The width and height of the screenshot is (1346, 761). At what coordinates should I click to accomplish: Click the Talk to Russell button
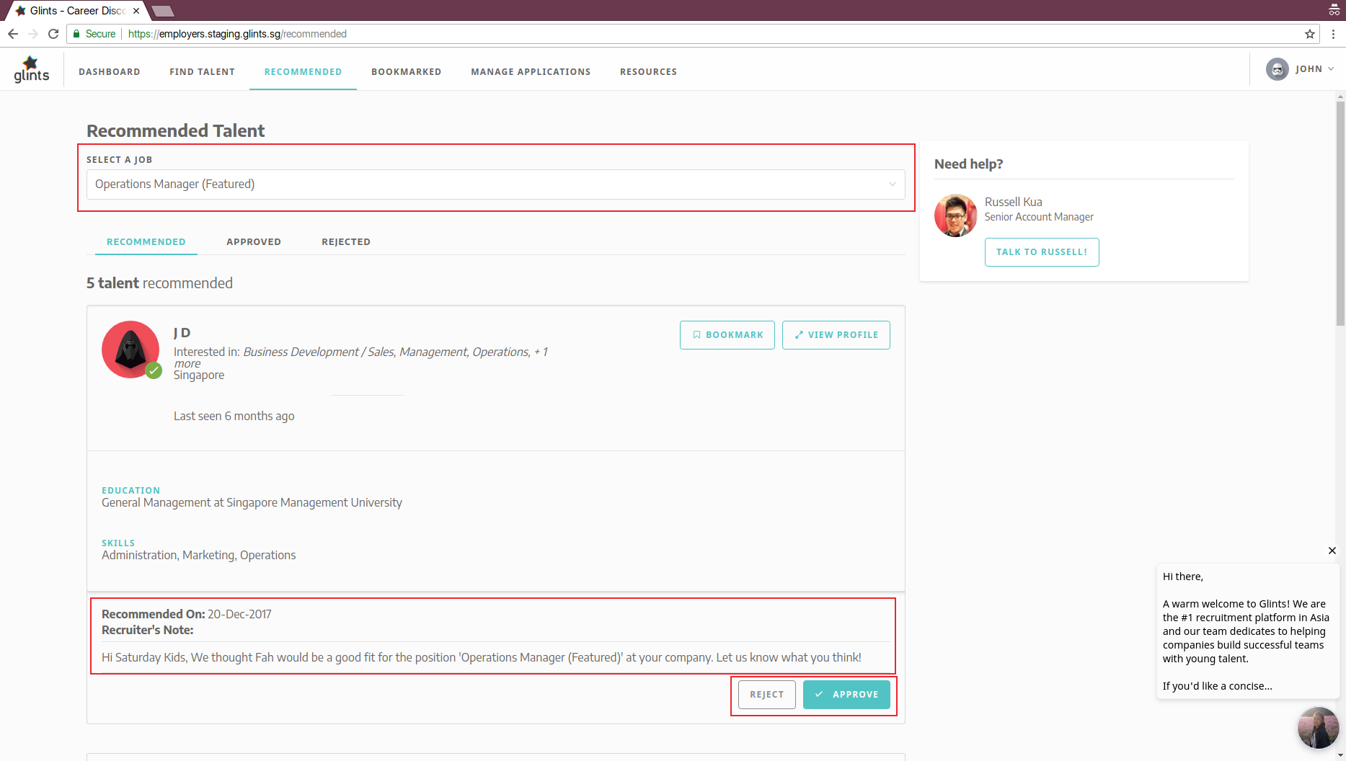click(x=1041, y=252)
